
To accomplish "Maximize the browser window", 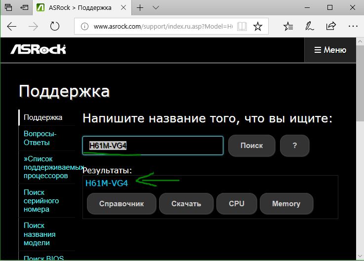I will (330, 8).
